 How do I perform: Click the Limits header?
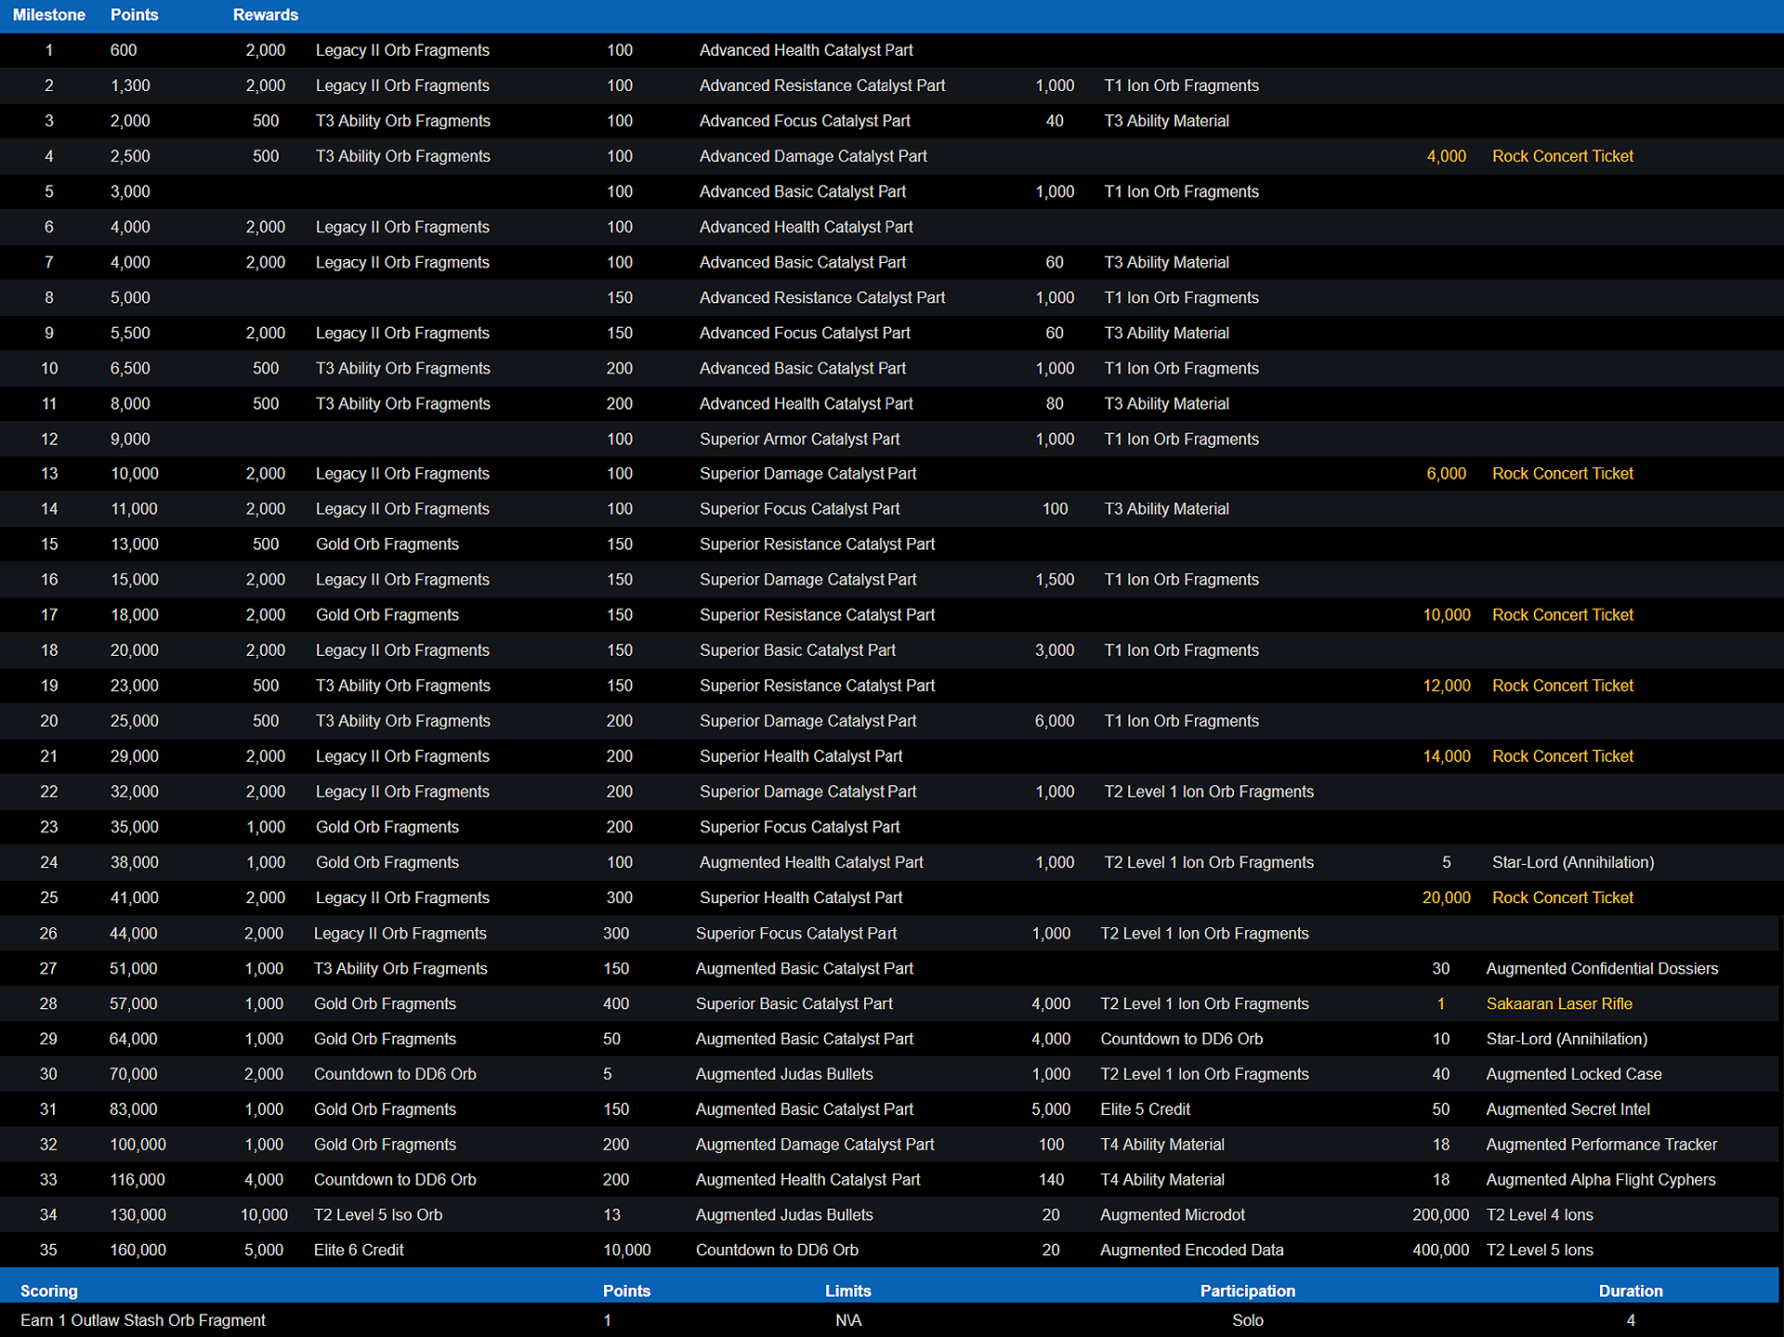(847, 1291)
